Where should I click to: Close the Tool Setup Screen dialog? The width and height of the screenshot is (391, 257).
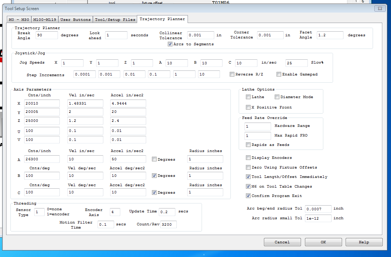pos(380,9)
